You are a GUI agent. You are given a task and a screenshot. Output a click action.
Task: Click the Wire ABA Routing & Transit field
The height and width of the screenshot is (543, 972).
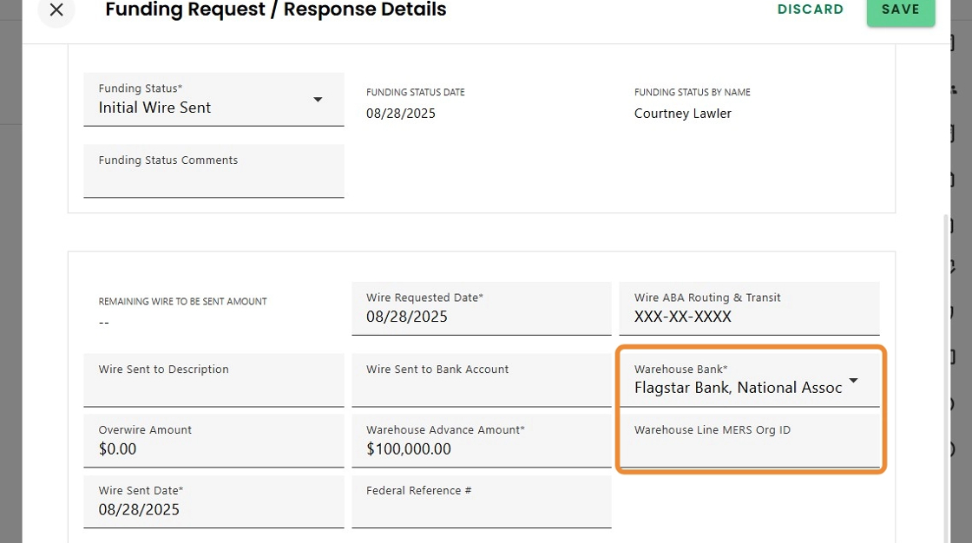(748, 317)
